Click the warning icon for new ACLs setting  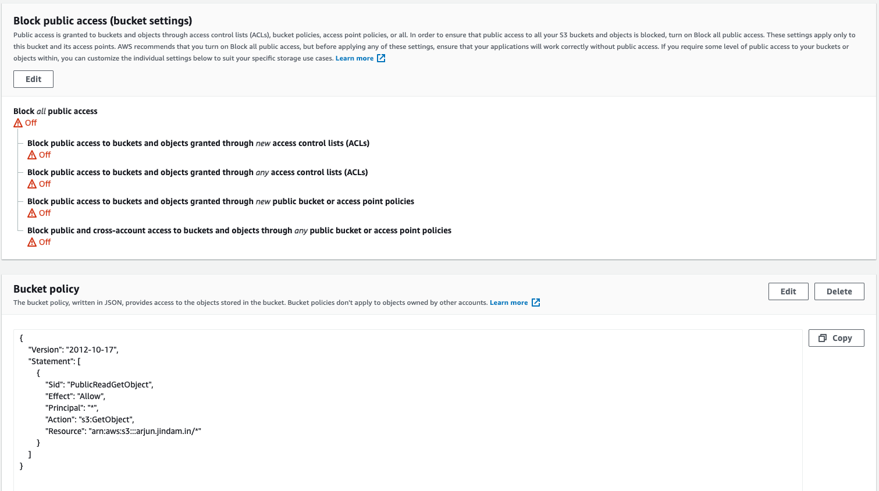coord(33,155)
